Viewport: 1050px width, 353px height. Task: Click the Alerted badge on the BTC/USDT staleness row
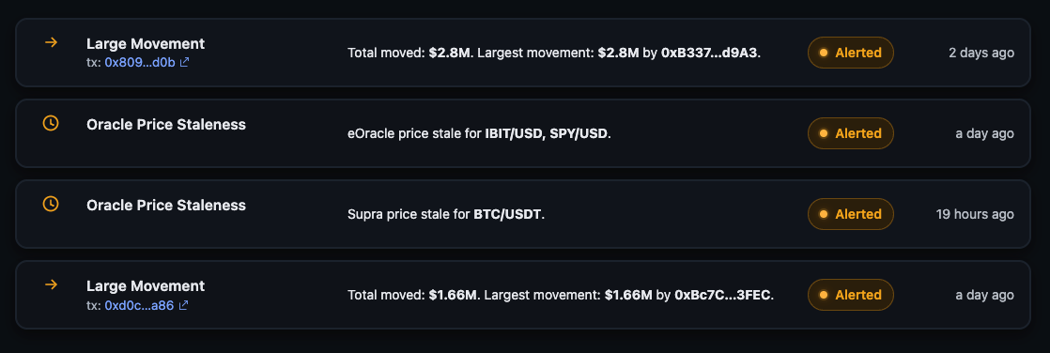pyautogui.click(x=851, y=214)
